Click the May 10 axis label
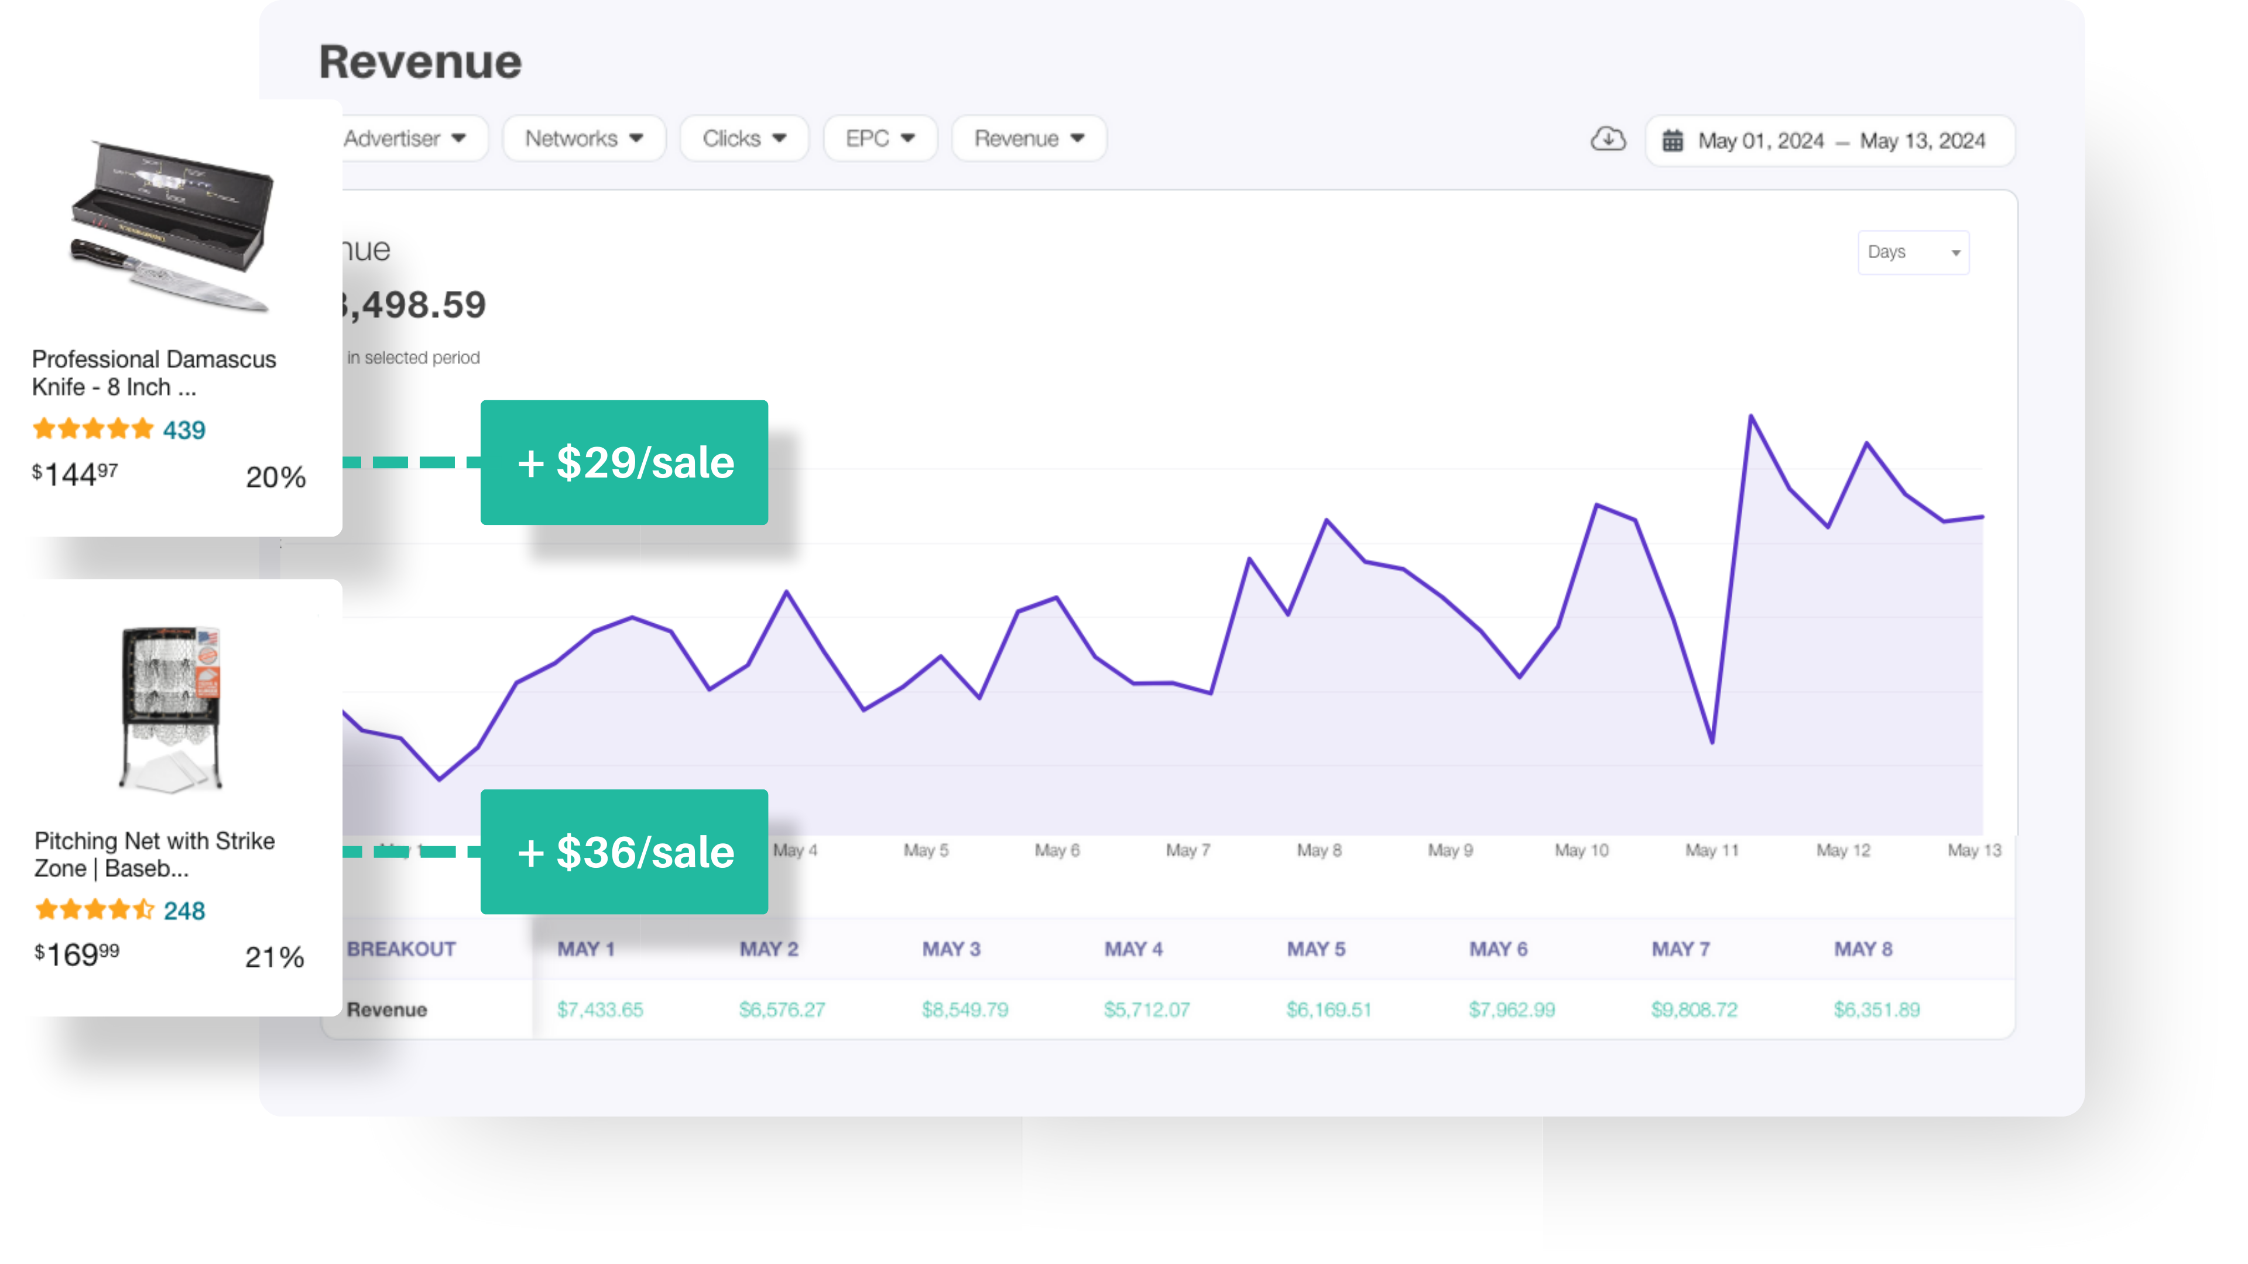Viewport: 2248px width, 1264px height. pyautogui.click(x=1581, y=850)
